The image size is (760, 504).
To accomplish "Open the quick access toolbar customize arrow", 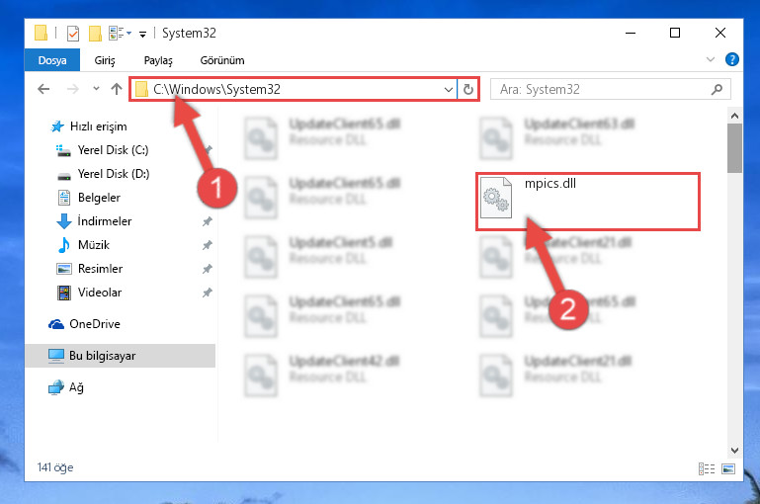I will pyautogui.click(x=142, y=34).
